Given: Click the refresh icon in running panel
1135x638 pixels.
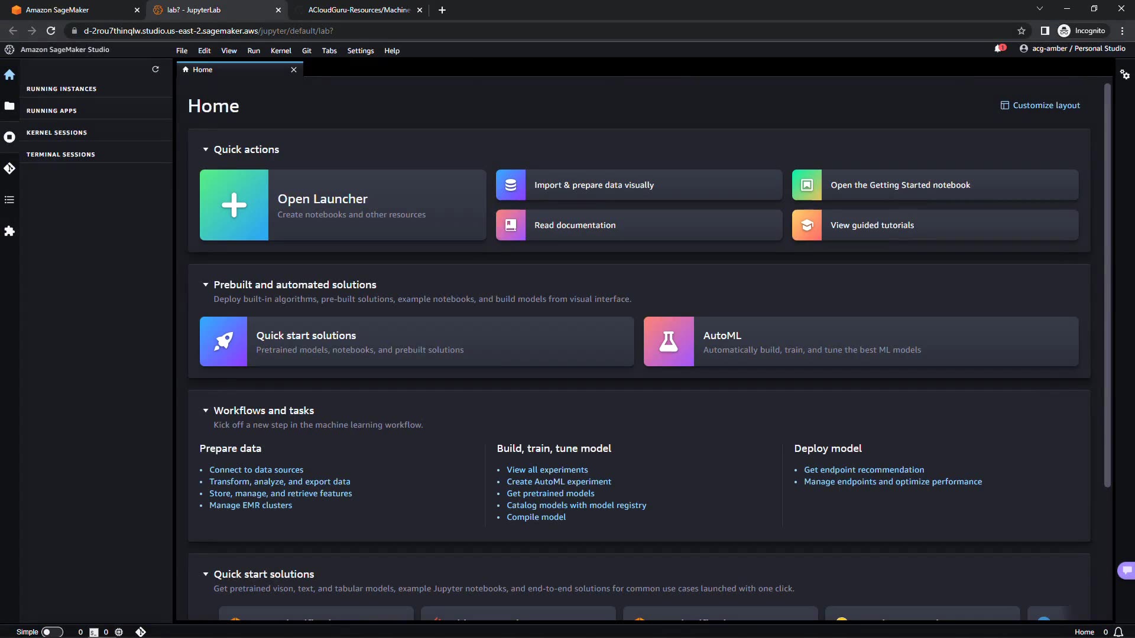Looking at the screenshot, I should tap(155, 69).
